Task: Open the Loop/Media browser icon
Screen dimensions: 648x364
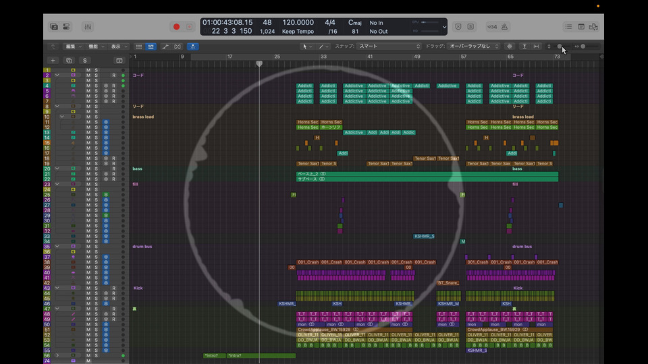Action: 593,26
